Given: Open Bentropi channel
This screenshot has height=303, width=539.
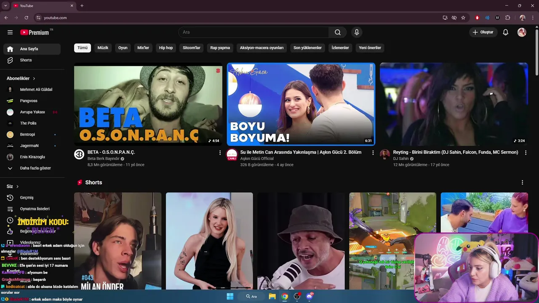Looking at the screenshot, I should [32, 135].
